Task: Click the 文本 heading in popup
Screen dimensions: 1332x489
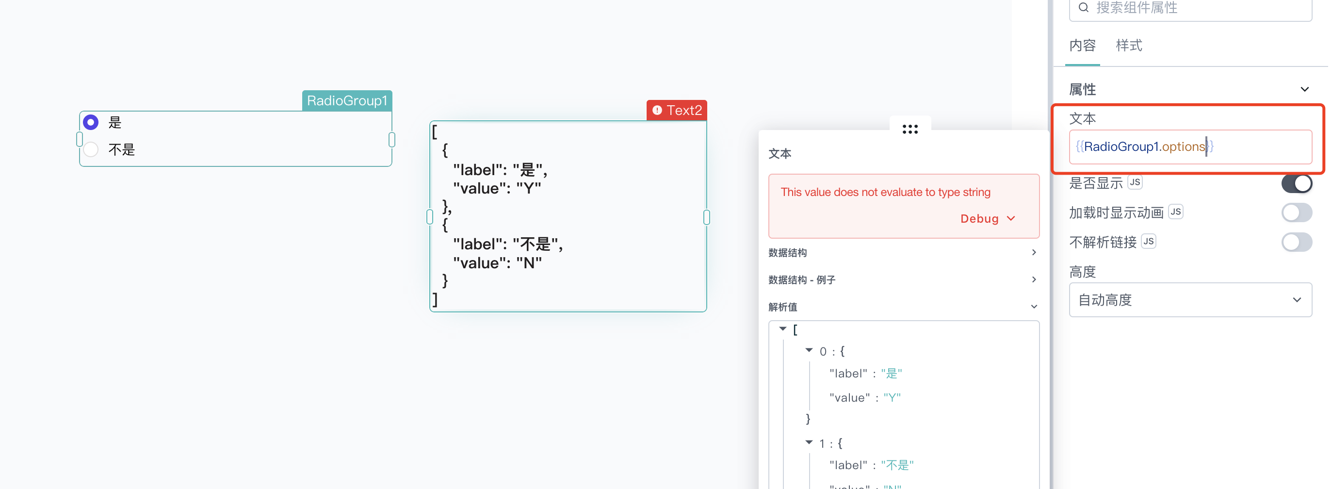Action: (780, 153)
